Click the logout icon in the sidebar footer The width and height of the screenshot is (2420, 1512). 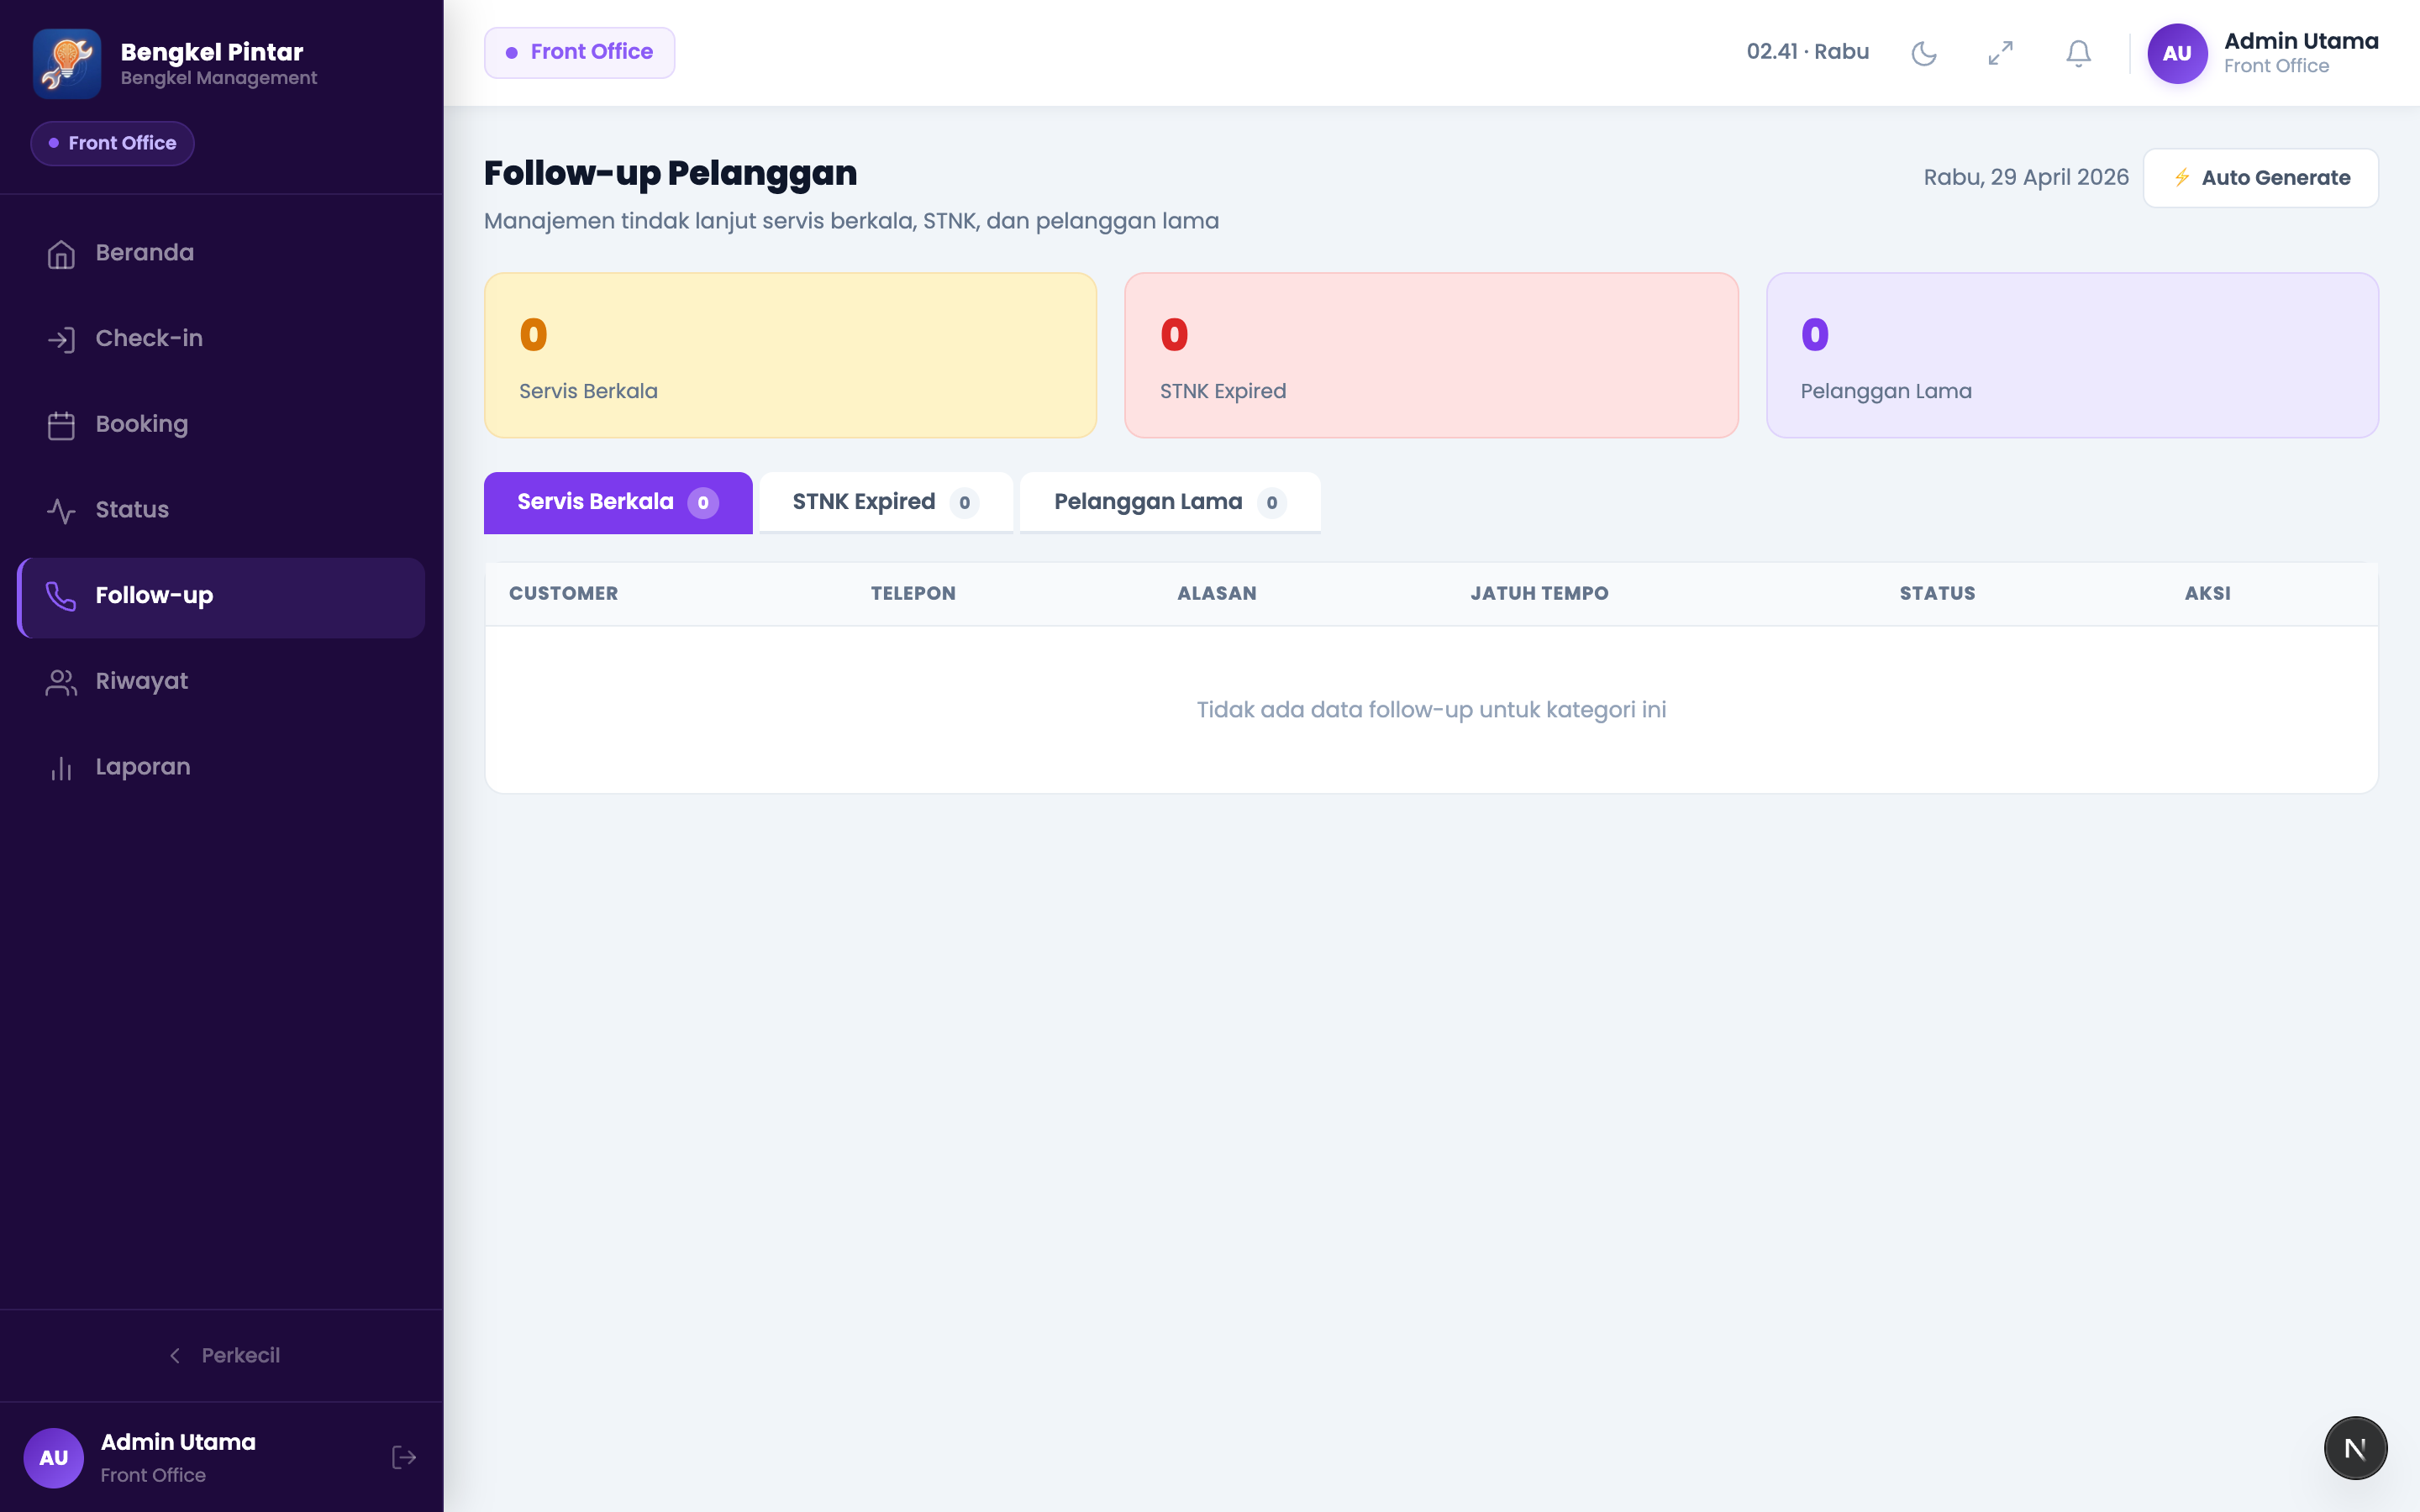(404, 1457)
